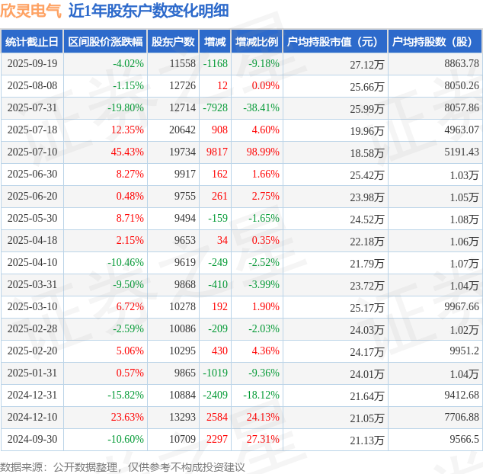Select the change value -1019
The image size is (483, 474).
click(x=216, y=373)
